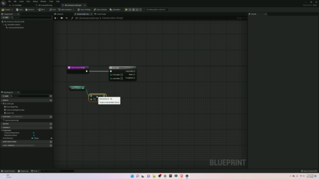Viewport: 319px width, 179px height.
Task: Switch to the Event Graph tab
Action: [100, 14]
